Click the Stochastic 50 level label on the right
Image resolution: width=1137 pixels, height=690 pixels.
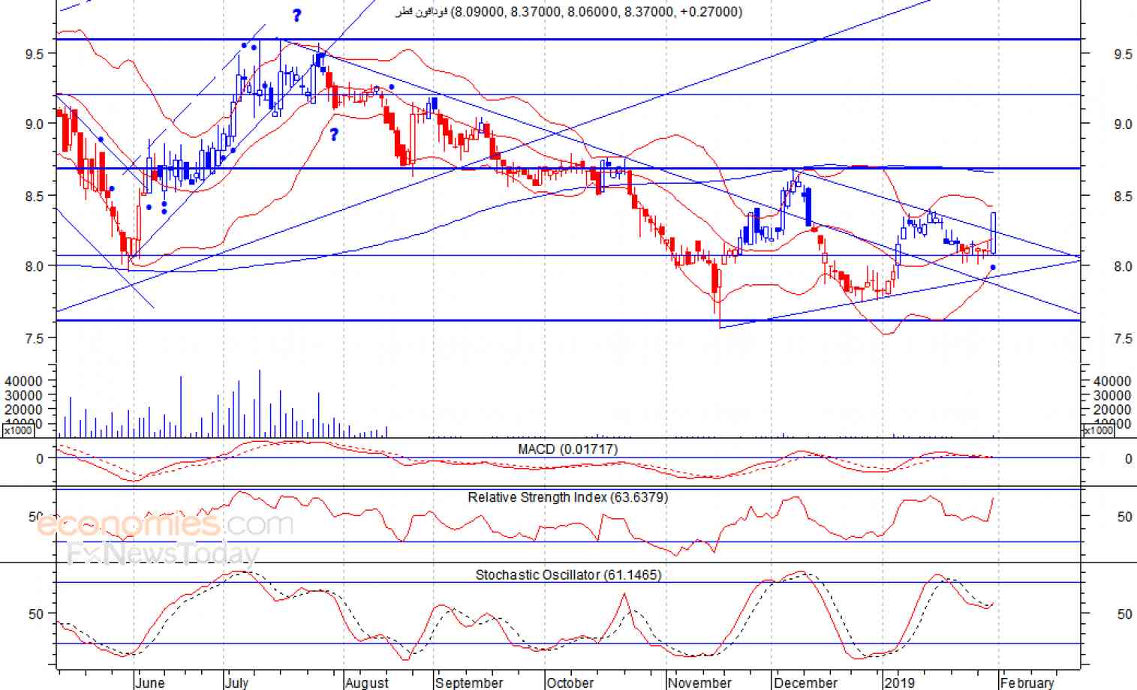pos(1124,614)
